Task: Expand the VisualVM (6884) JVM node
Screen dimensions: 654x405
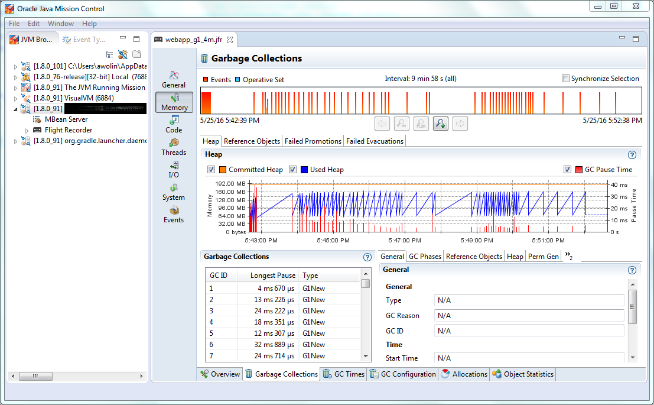Action: [16, 98]
